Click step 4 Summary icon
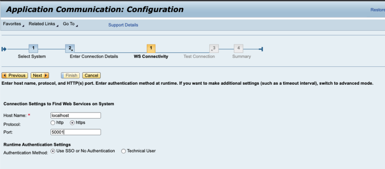The image size is (385, 169). (238, 48)
